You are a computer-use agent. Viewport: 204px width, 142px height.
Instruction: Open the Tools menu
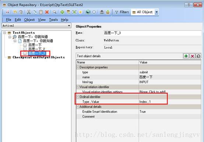click(53, 20)
